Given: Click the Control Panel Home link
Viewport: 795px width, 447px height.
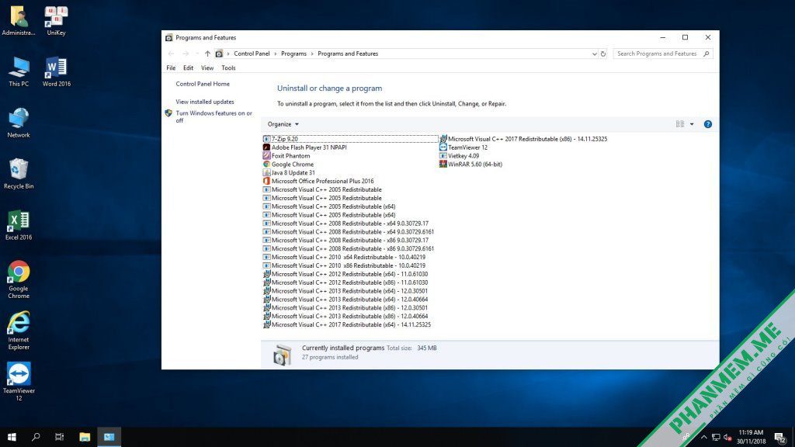Looking at the screenshot, I should 203,84.
